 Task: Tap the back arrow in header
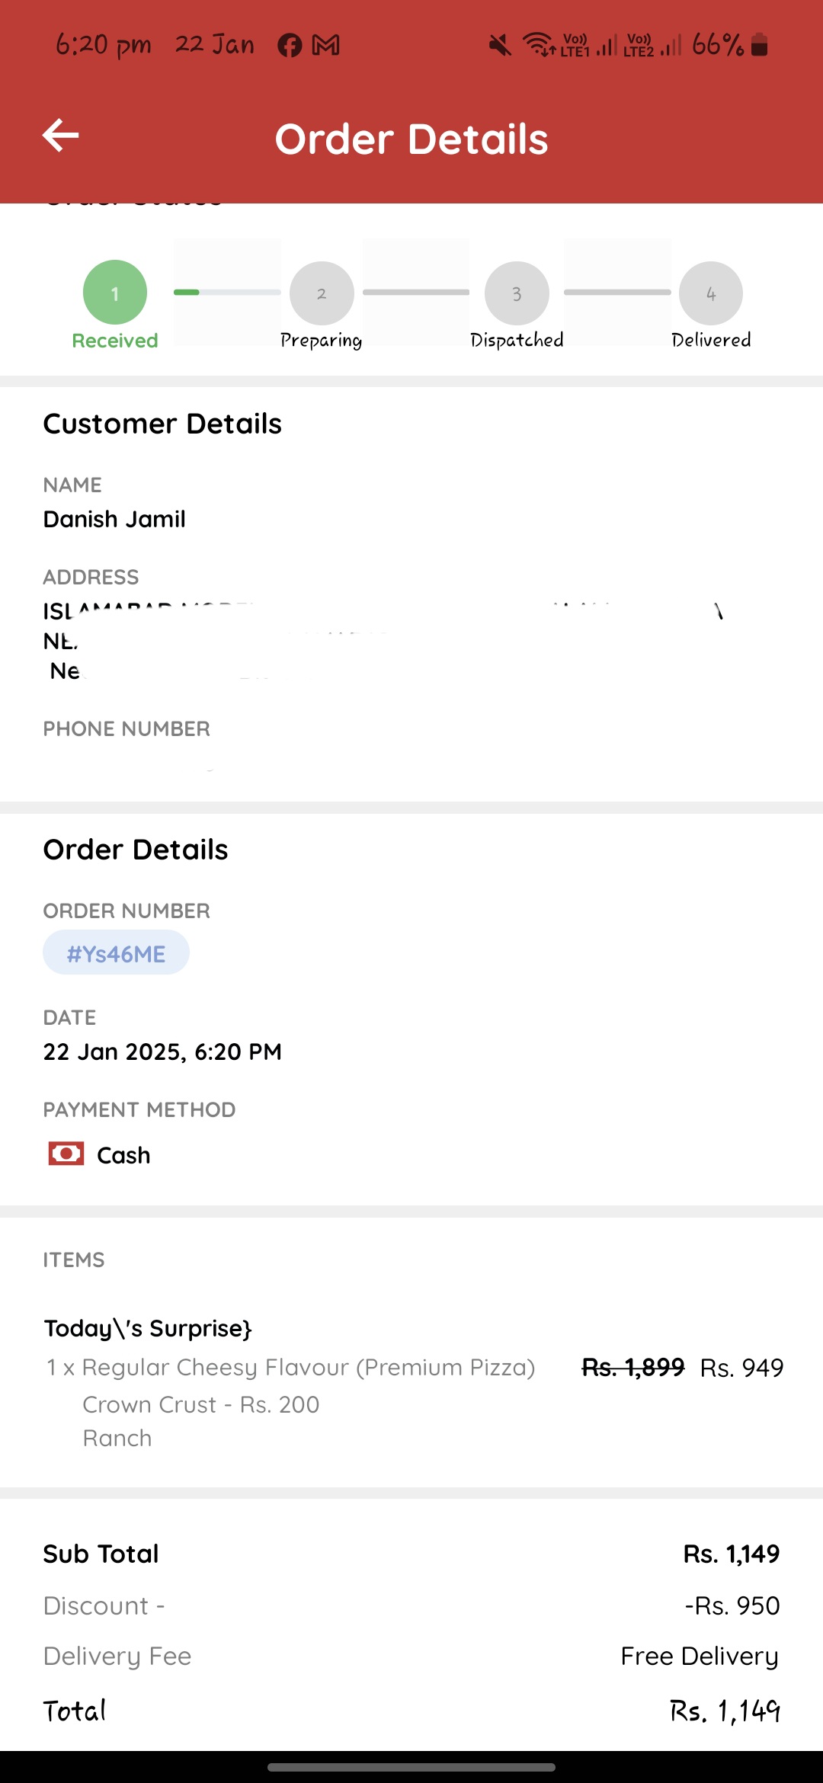[x=61, y=136]
